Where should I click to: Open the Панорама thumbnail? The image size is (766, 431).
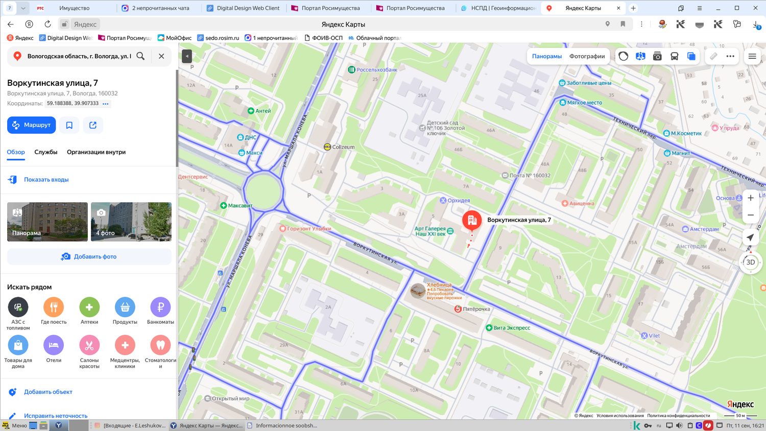point(47,222)
